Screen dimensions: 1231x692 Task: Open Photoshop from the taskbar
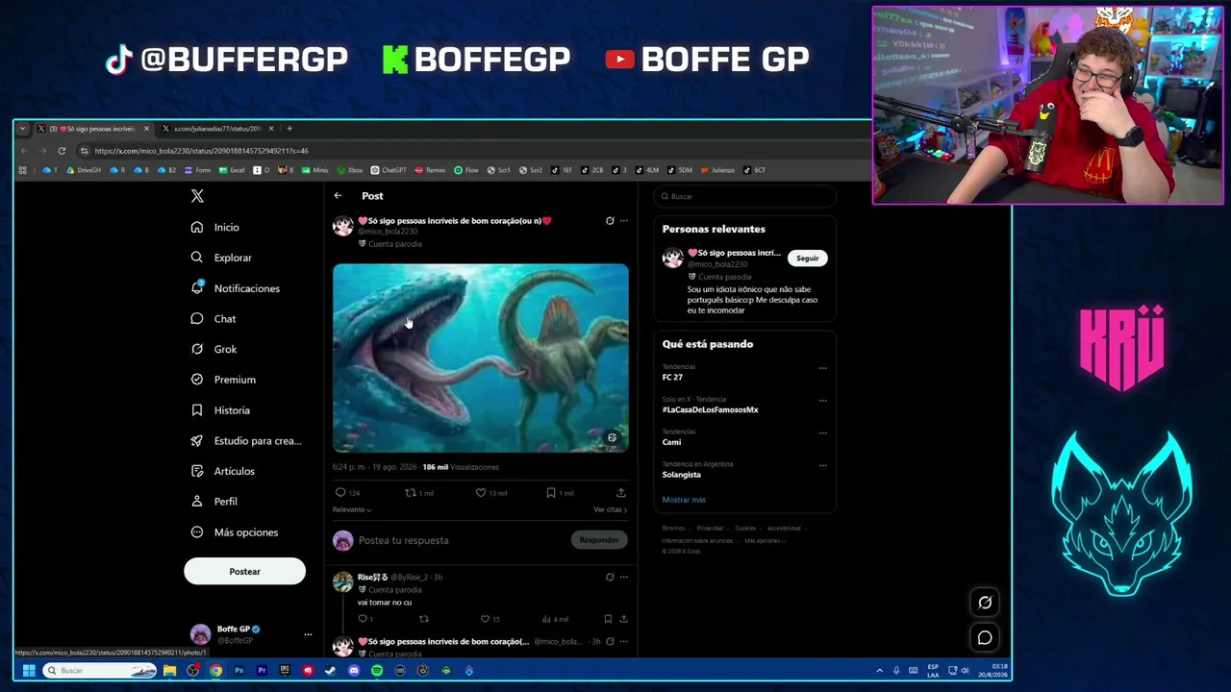tap(239, 671)
